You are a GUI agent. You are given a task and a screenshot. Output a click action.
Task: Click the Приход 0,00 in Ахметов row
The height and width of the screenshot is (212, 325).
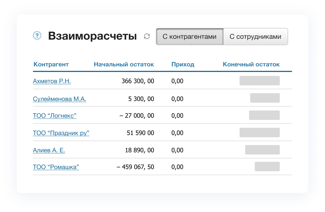click(177, 81)
